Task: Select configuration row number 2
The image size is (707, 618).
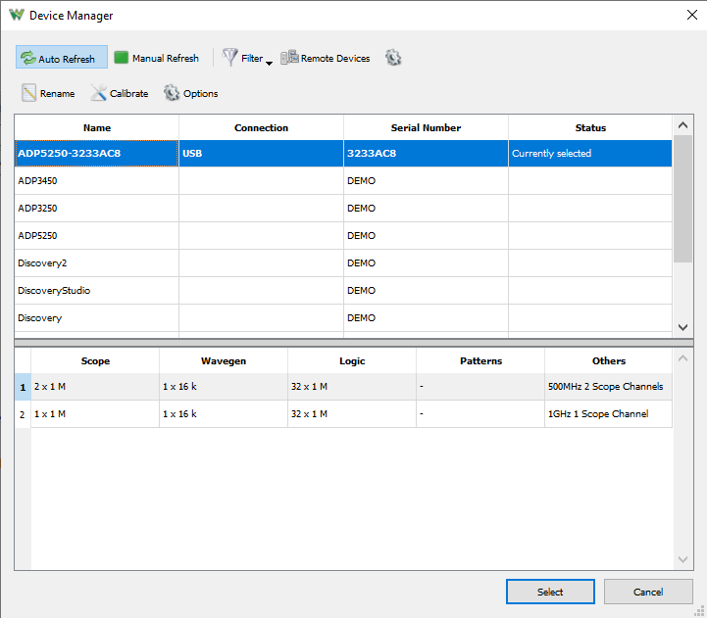Action: pos(23,414)
